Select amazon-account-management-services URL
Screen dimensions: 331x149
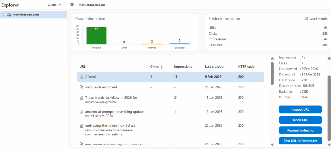(x=114, y=144)
